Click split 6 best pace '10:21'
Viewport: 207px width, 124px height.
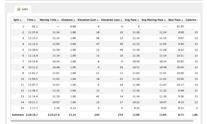pyautogui.click(x=180, y=56)
